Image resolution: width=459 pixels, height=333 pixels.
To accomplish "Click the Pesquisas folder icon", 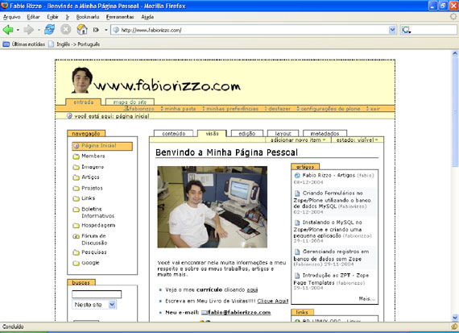I will tap(76, 252).
